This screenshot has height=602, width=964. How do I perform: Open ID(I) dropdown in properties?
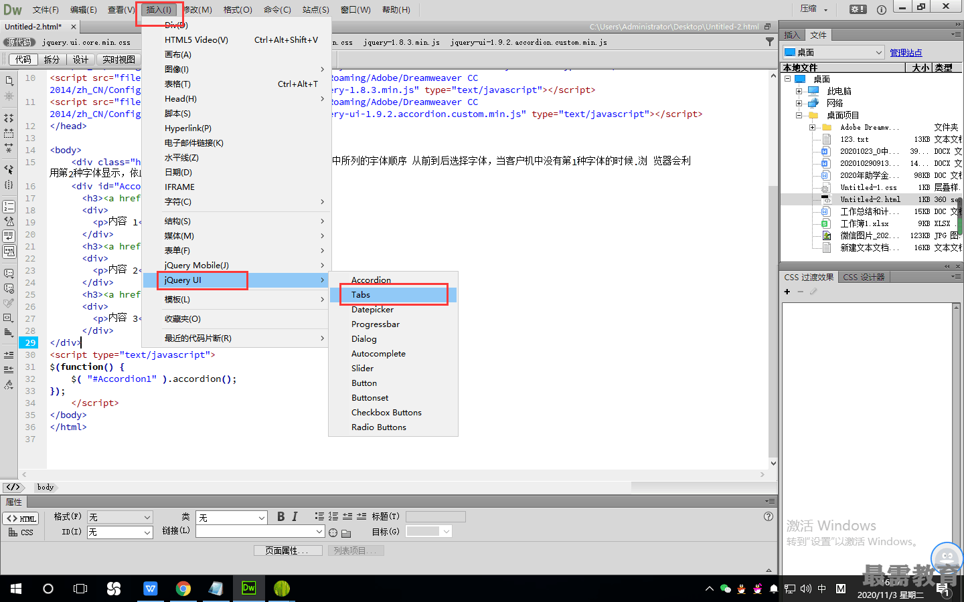(x=120, y=532)
